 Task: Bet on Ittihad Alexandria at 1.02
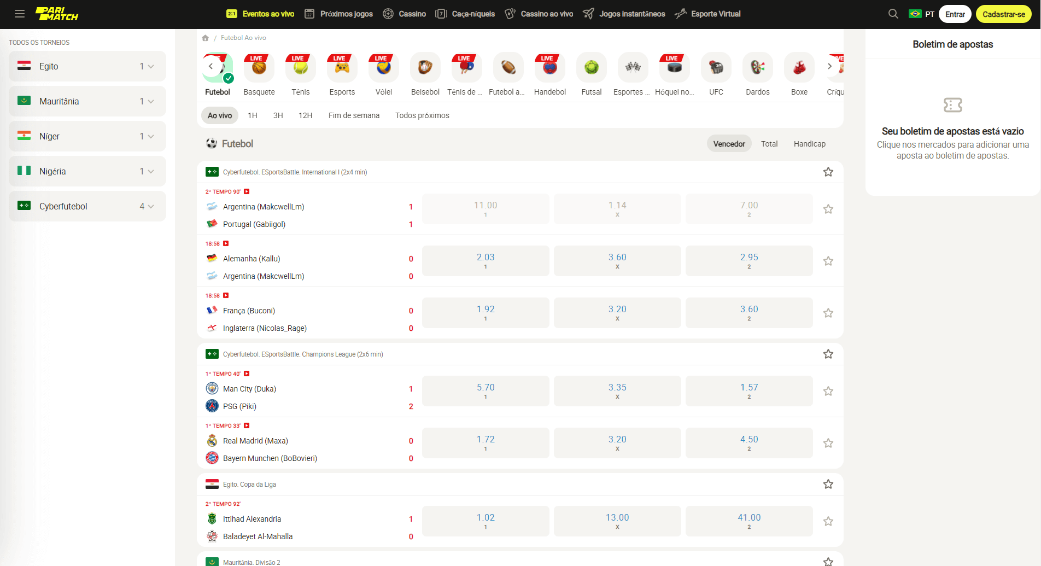tap(486, 521)
